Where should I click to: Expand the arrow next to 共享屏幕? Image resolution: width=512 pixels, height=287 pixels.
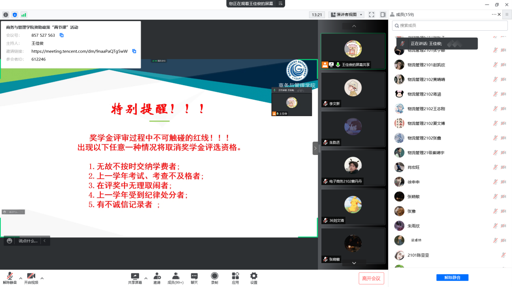click(146, 278)
